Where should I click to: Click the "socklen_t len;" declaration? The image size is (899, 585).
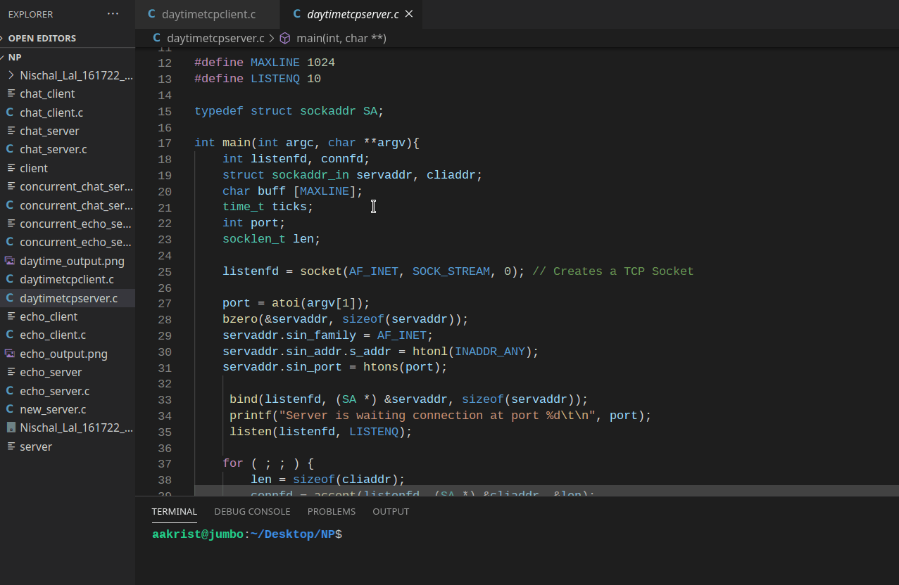[272, 239]
